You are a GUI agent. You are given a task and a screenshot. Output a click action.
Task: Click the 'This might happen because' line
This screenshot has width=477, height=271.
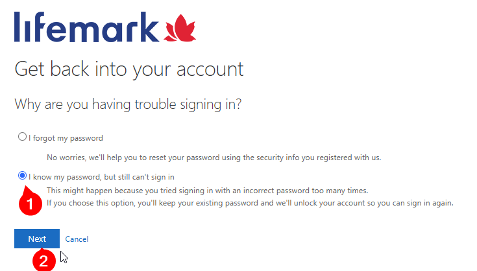coord(207,191)
